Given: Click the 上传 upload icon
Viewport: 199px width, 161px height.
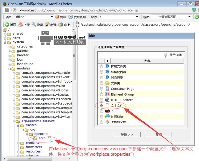Looking at the screenshot, I should [20, 24].
